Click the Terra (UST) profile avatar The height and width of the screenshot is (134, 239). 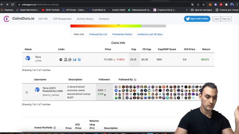point(37,90)
